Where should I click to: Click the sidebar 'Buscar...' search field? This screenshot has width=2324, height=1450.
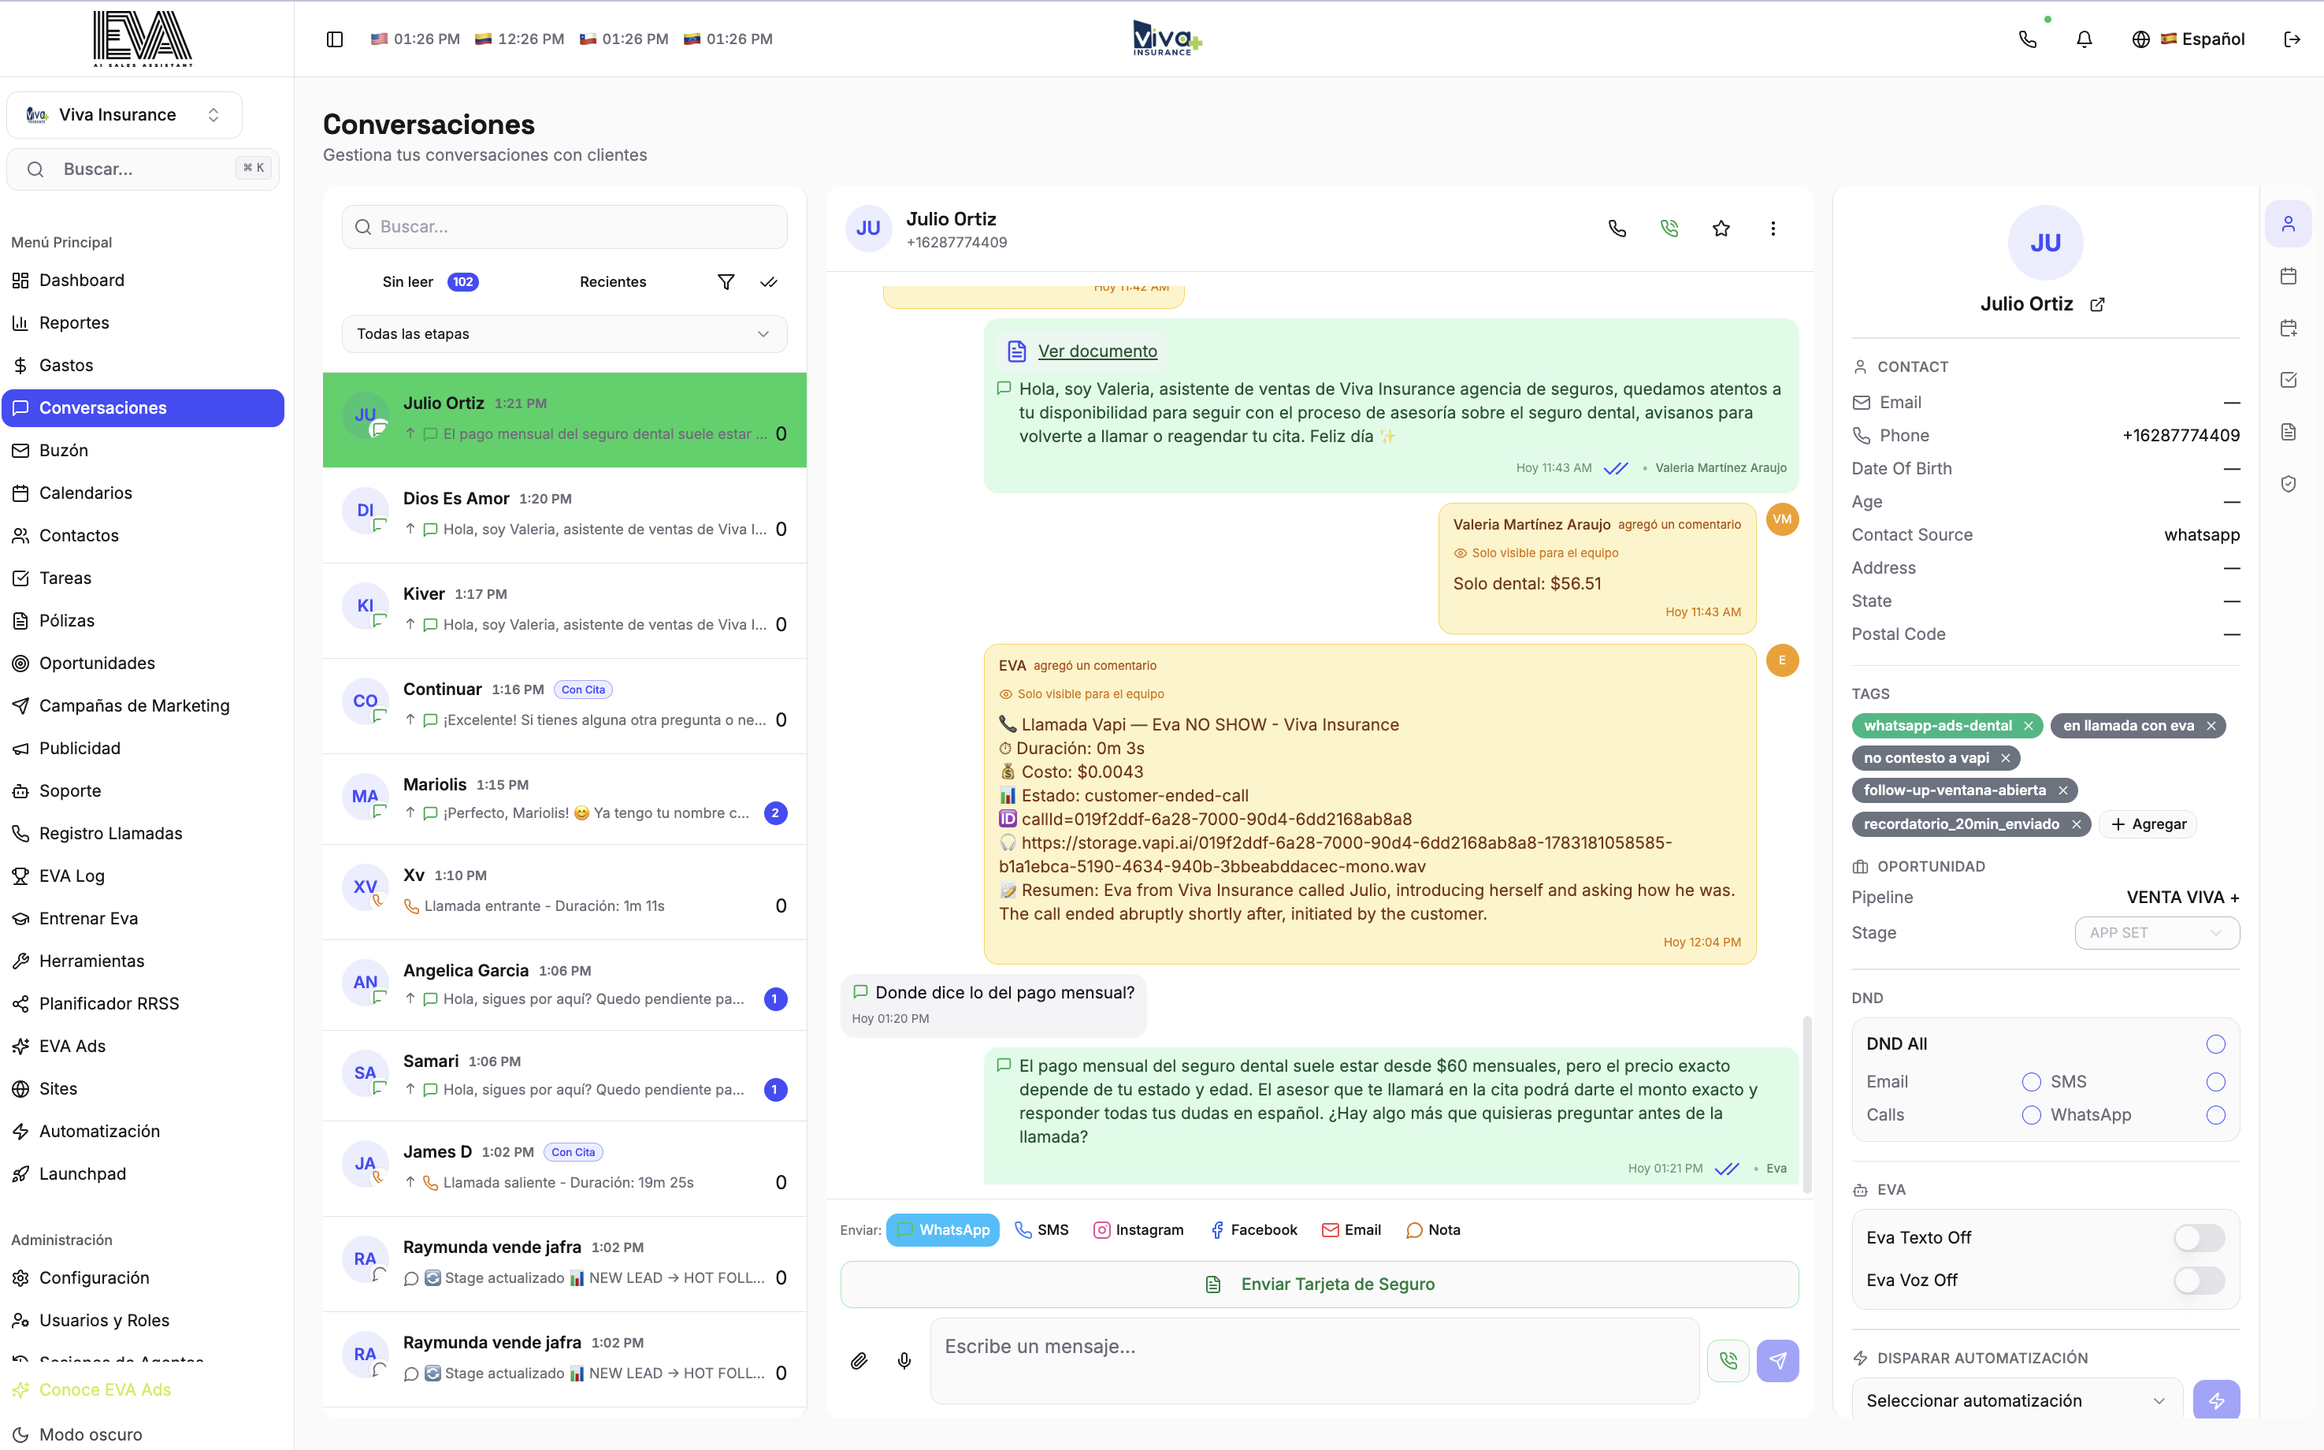(x=143, y=169)
